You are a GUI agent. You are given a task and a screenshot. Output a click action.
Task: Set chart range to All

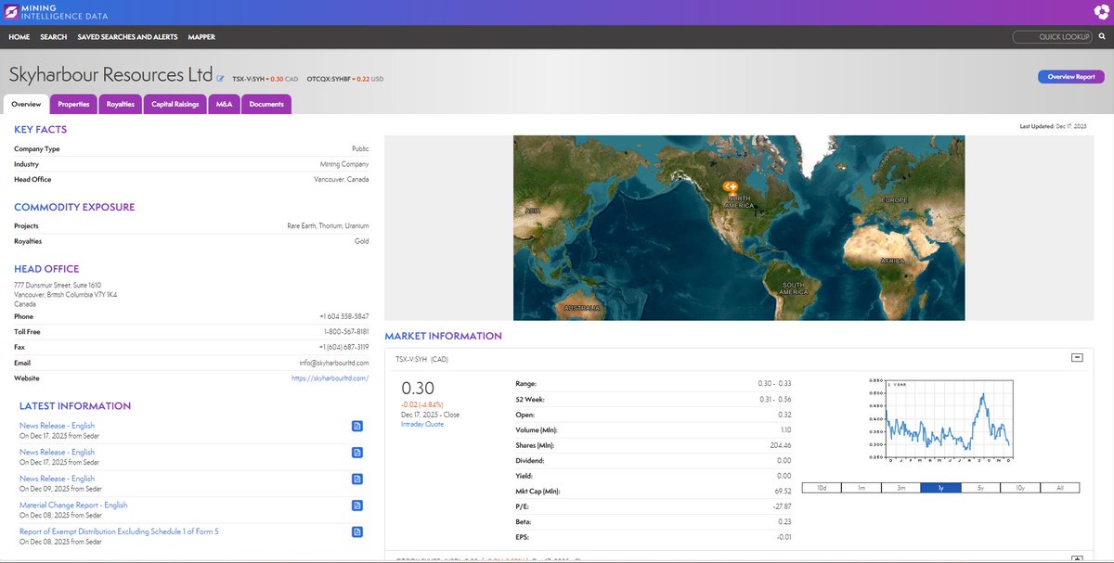pos(1060,487)
